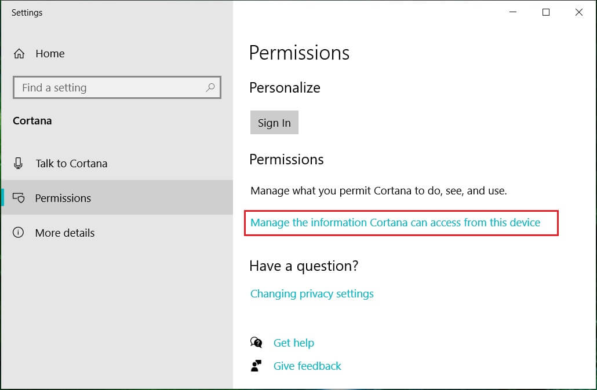Minimize the Settings window
Image resolution: width=597 pixels, height=390 pixels.
[x=512, y=12]
